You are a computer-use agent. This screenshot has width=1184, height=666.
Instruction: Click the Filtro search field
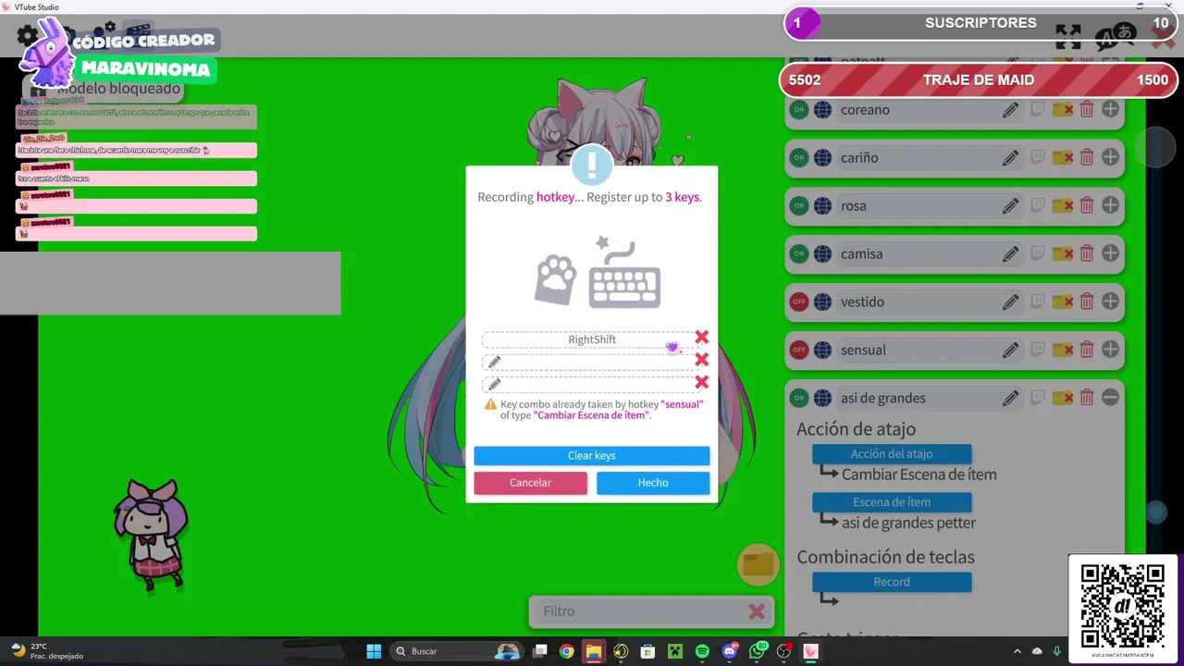coord(638,611)
